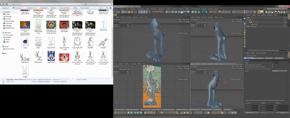Click the Aplicar button
The image size is (290, 118).
pyautogui.click(x=282, y=112)
